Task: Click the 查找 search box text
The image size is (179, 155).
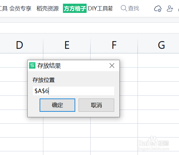Action: (x=134, y=8)
